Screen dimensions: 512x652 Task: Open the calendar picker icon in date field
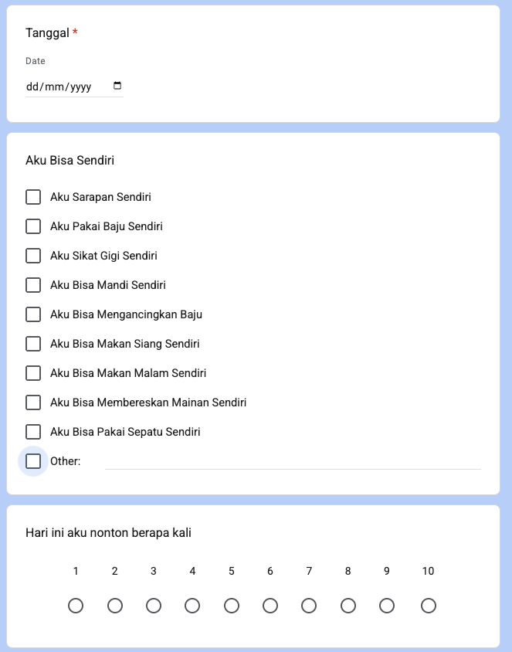click(x=117, y=86)
